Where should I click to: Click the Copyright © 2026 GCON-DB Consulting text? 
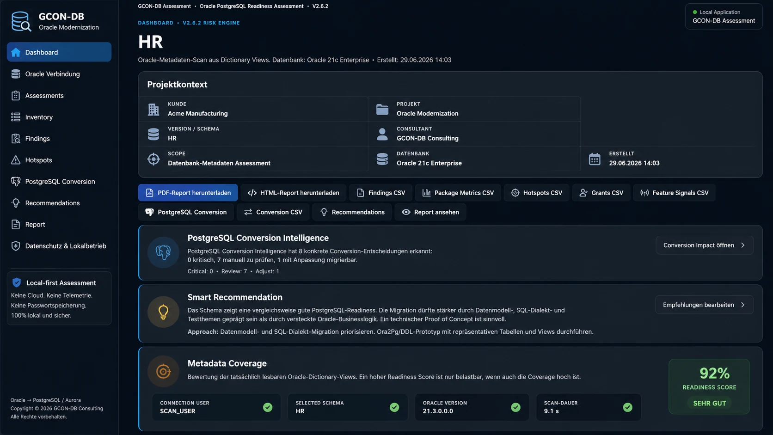[x=57, y=409]
